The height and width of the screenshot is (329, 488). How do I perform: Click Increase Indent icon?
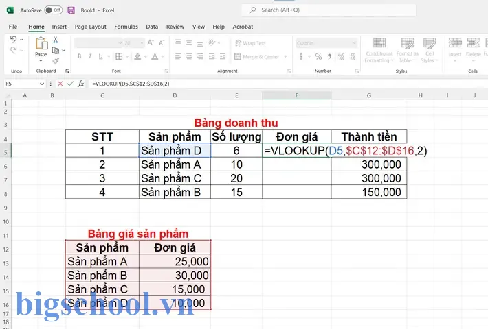click(x=223, y=56)
